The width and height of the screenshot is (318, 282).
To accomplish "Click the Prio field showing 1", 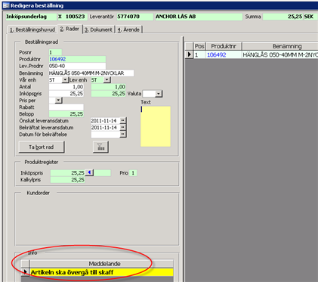I will tap(133, 173).
